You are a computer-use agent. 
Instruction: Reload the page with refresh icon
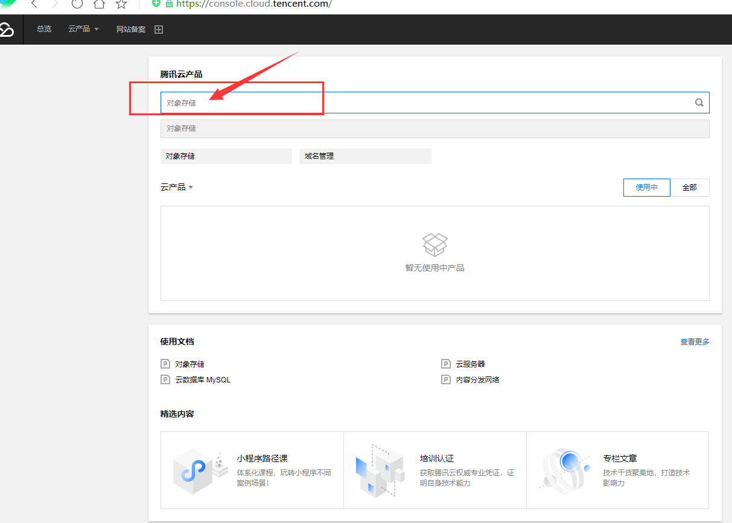pos(77,4)
